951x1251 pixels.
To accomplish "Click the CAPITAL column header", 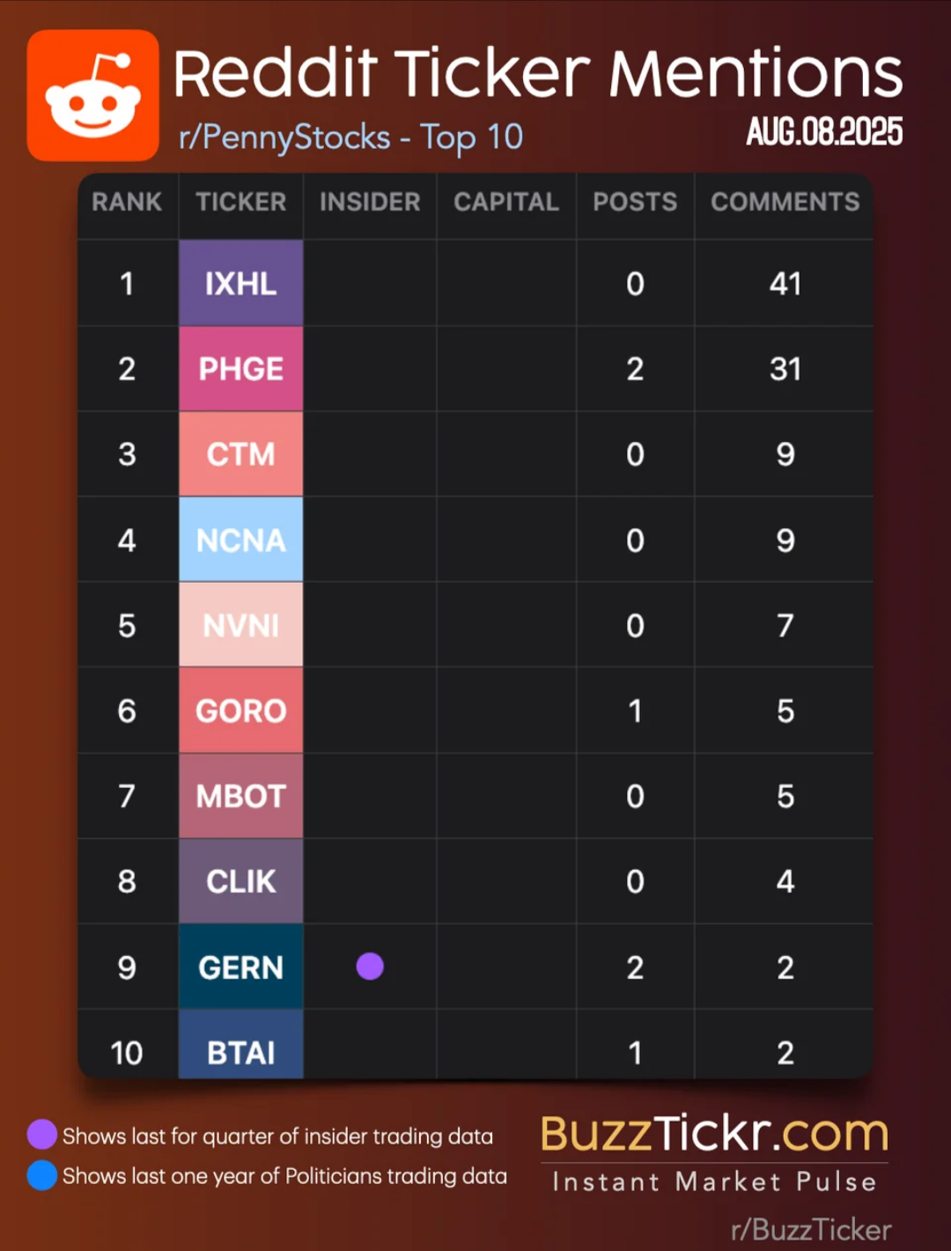I will [506, 202].
